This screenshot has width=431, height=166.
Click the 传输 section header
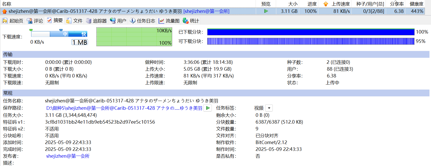[216, 54]
